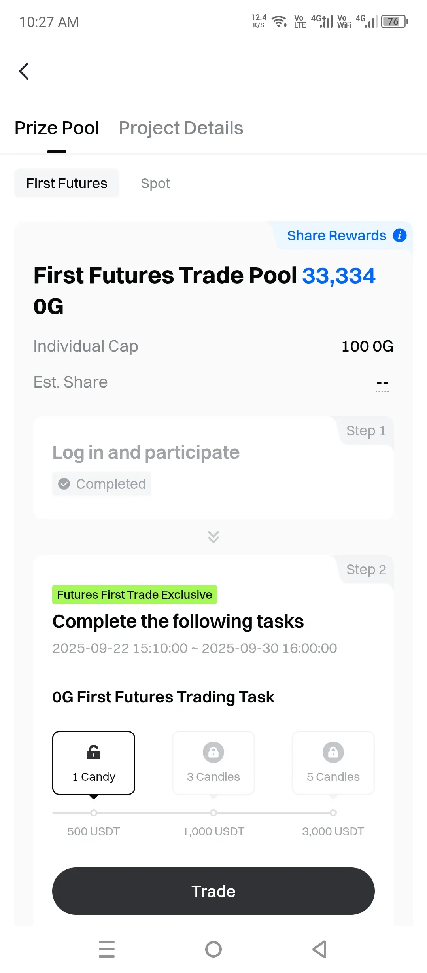
Task: Open the Share Rewards info icon
Action: pyautogui.click(x=399, y=235)
